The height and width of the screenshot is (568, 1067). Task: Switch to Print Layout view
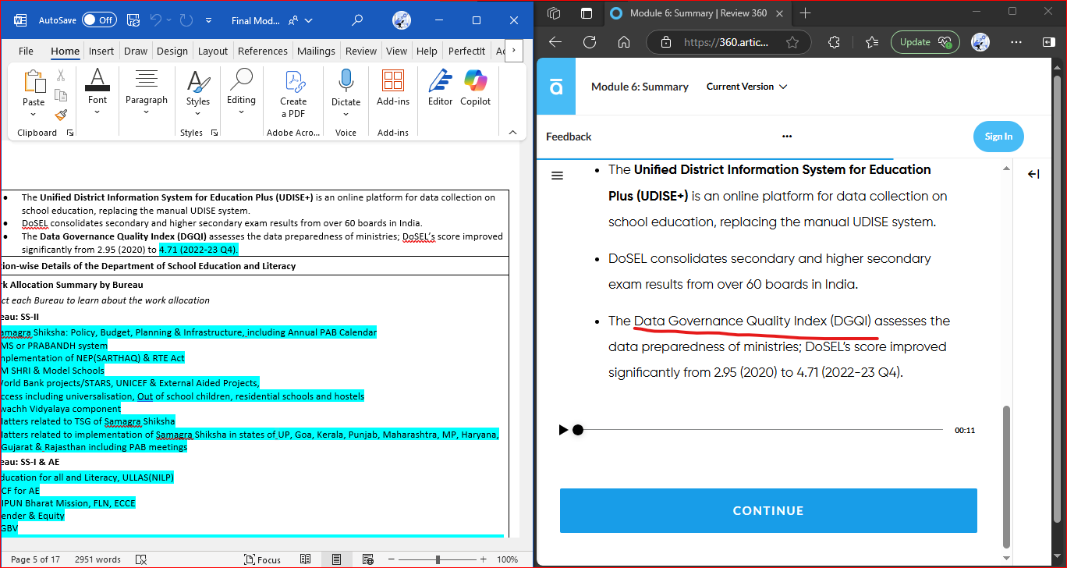click(x=336, y=559)
